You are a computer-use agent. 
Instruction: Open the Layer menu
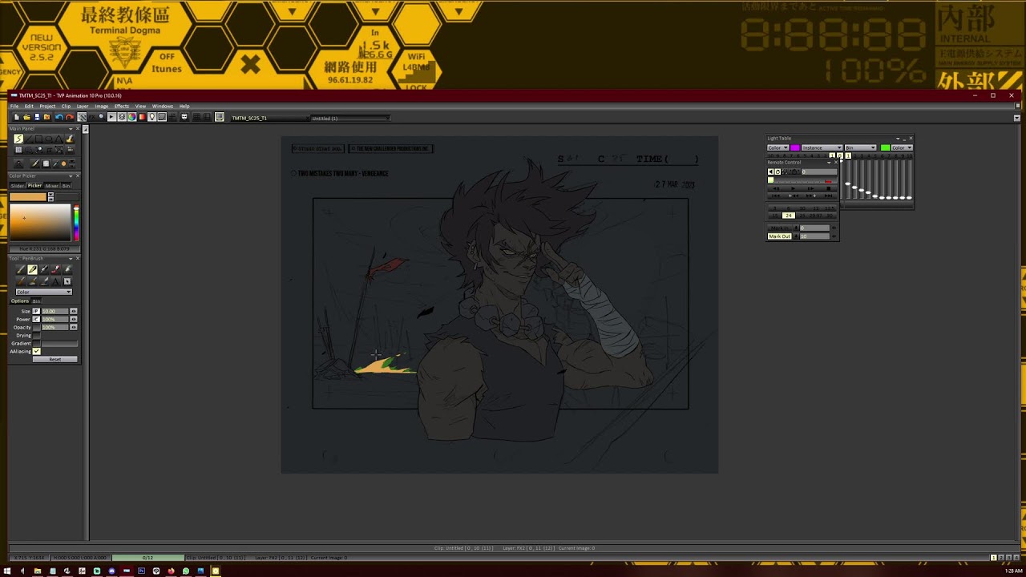click(x=83, y=106)
